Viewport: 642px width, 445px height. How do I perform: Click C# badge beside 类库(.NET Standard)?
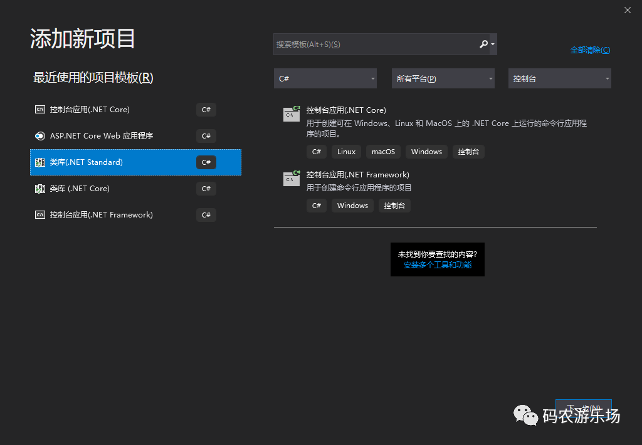[206, 162]
